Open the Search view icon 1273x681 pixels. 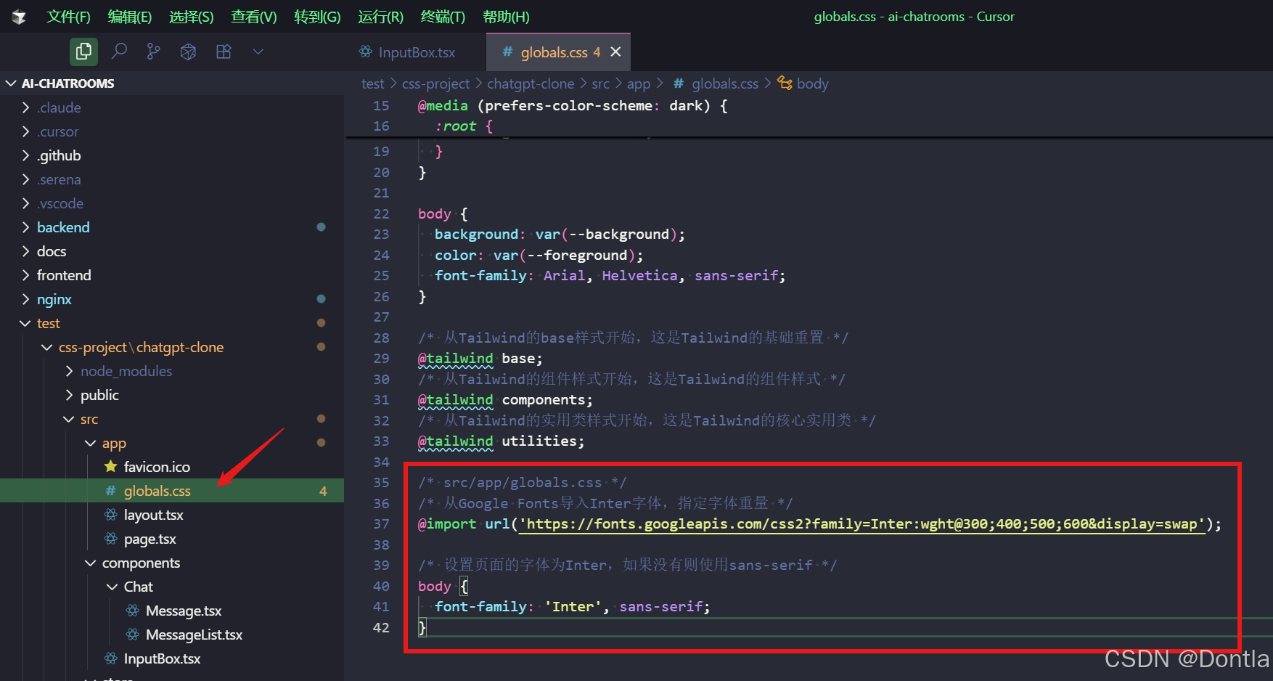coord(119,52)
